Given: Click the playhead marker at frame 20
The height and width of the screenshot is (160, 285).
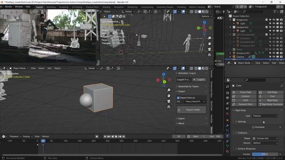Looking at the screenshot, I should coord(43,141).
